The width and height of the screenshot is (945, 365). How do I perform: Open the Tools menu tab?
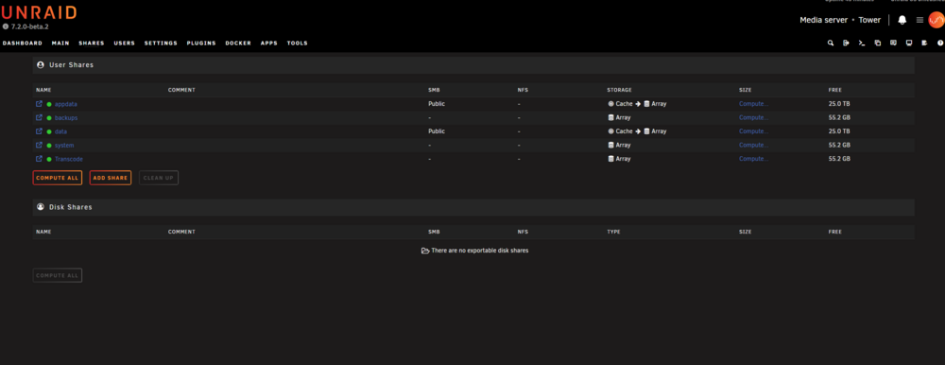click(297, 43)
